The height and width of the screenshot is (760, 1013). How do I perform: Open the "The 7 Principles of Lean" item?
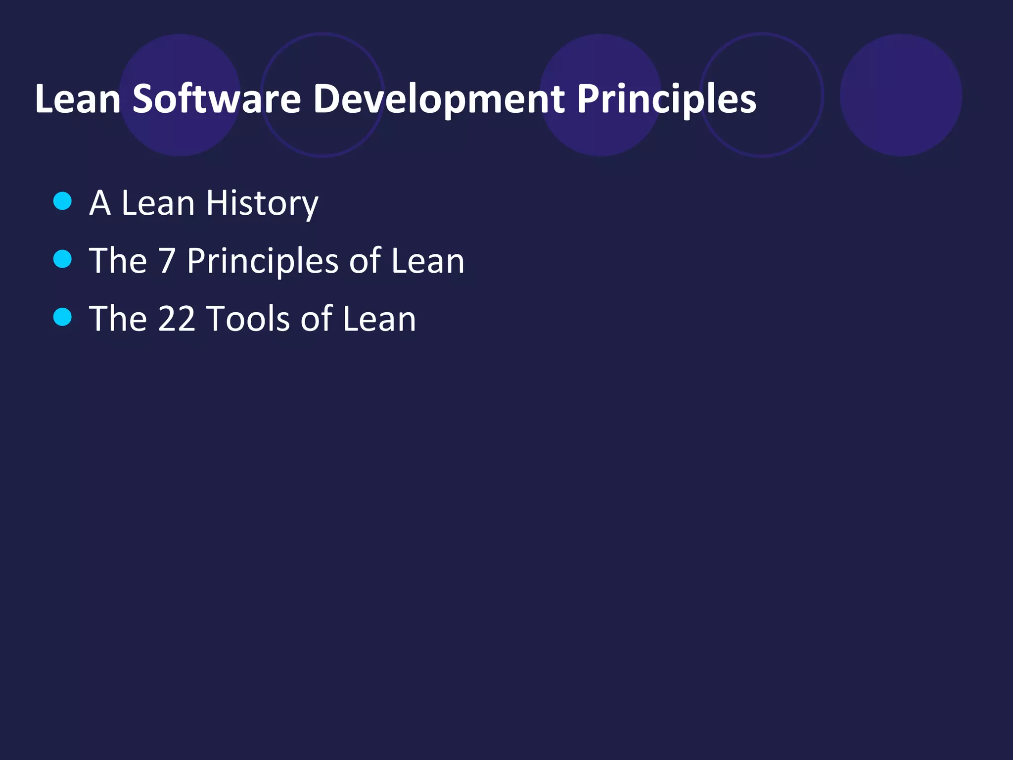276,261
